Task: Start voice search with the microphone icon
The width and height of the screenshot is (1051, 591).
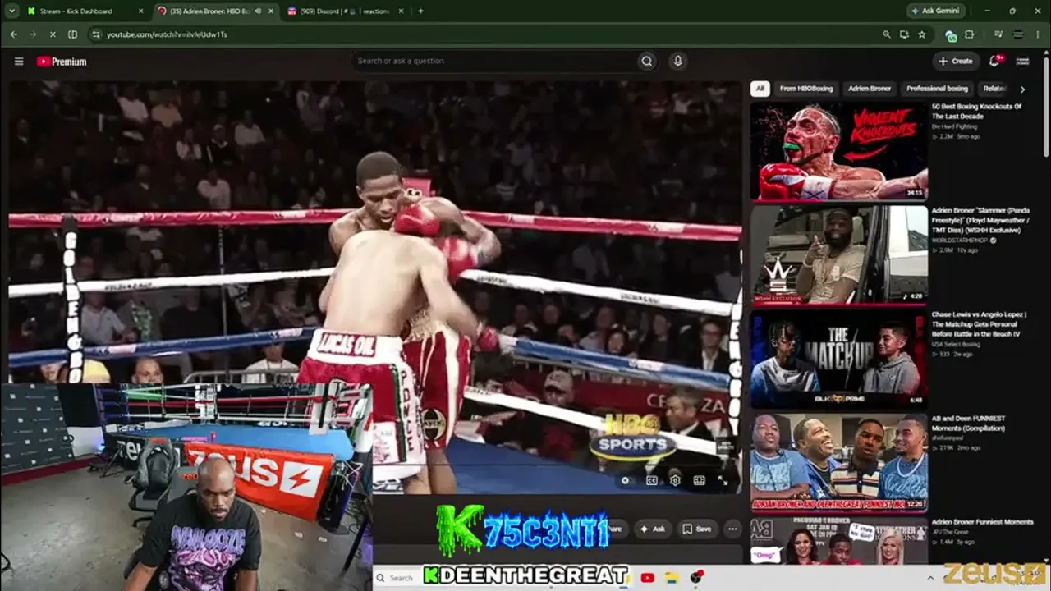Action: 677,61
